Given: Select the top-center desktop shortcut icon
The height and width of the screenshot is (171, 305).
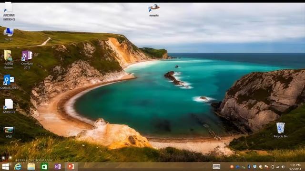Looking at the screenshot, I should [154, 10].
